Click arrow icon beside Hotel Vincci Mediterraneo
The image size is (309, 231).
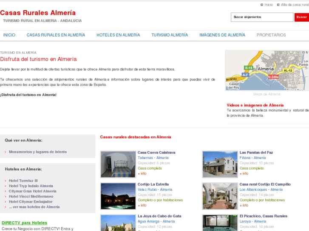point(6,197)
